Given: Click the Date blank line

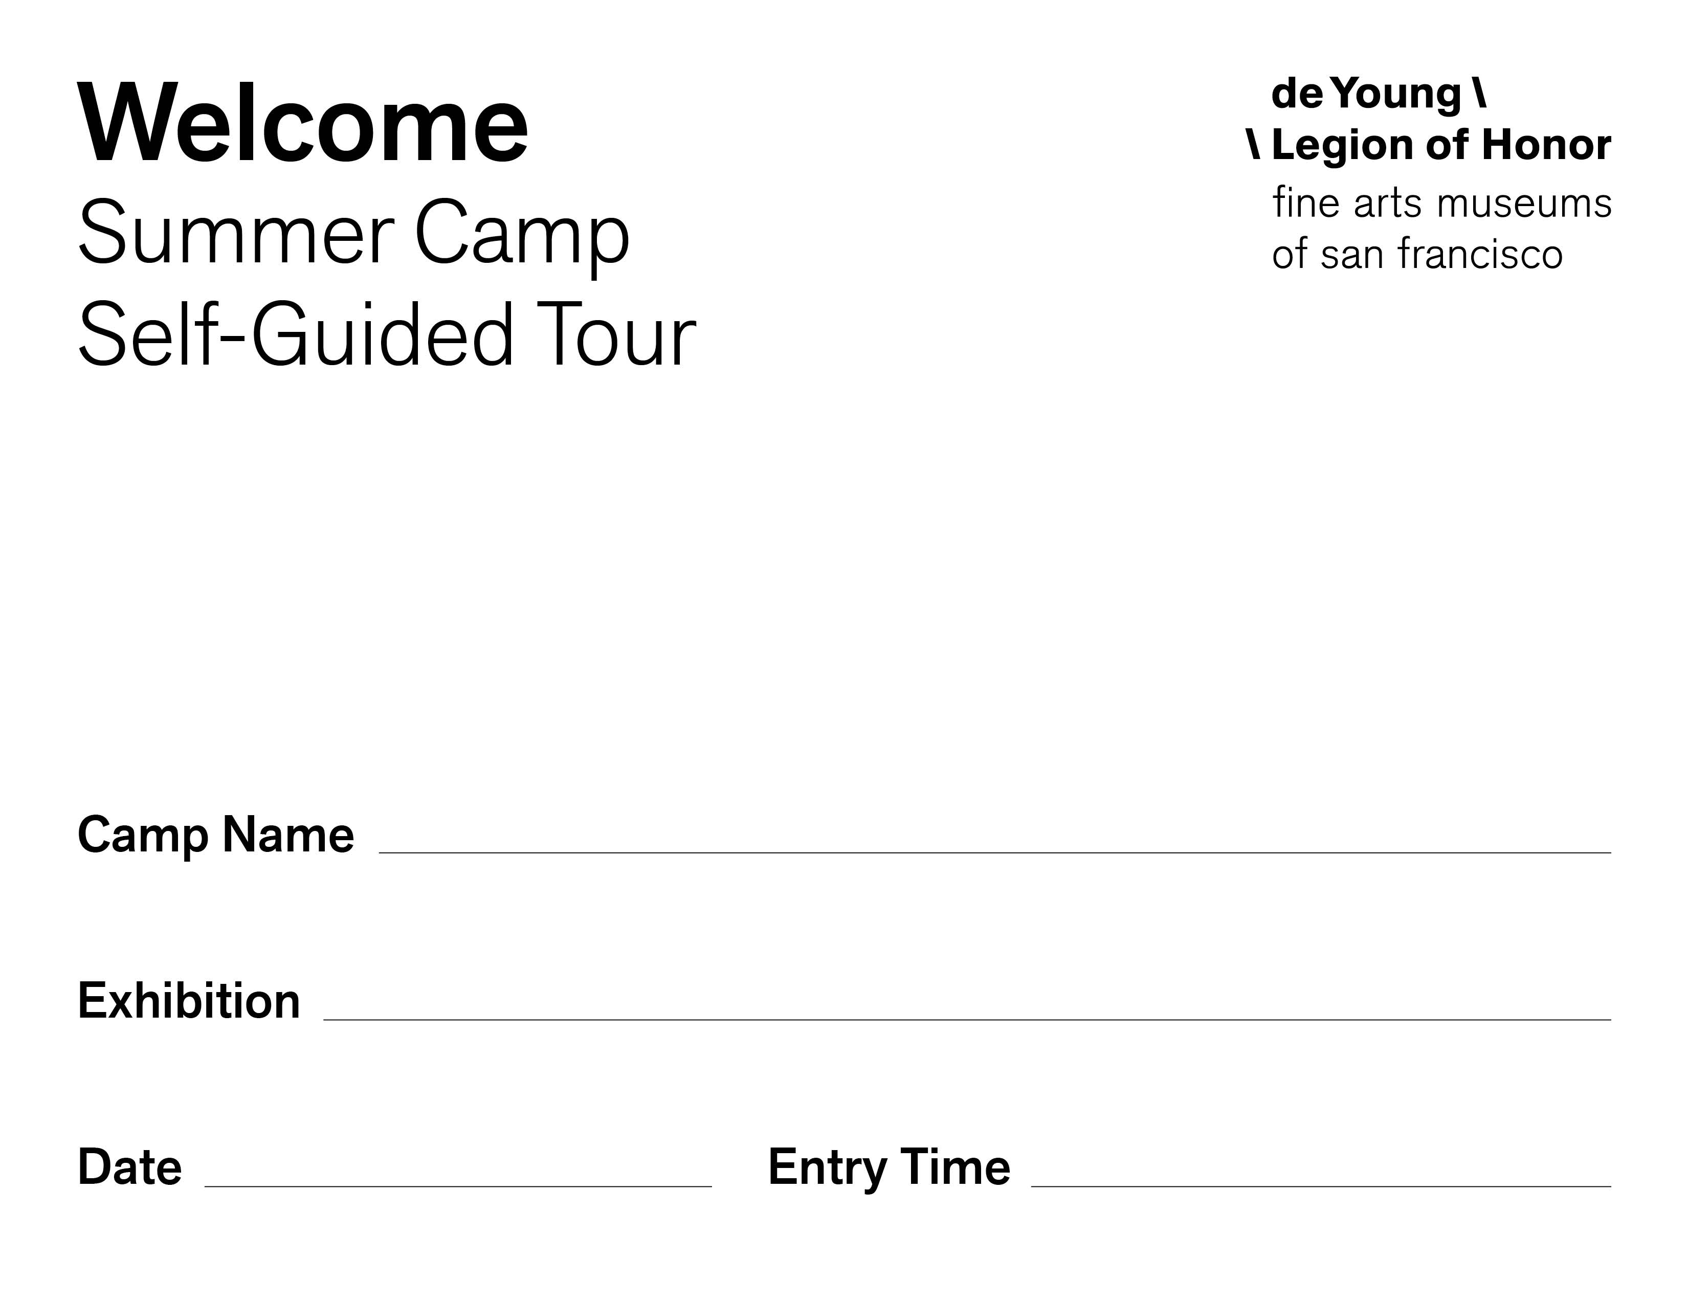Looking at the screenshot, I should click(x=458, y=1186).
